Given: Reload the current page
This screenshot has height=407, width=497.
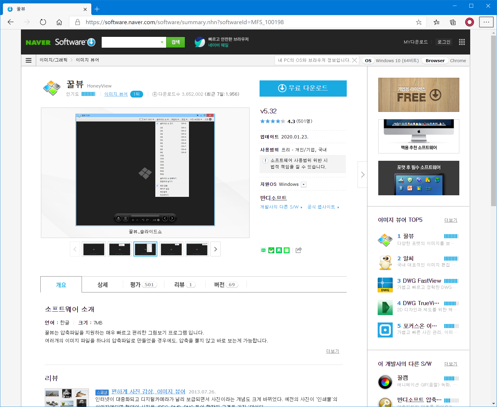Looking at the screenshot, I should (43, 22).
